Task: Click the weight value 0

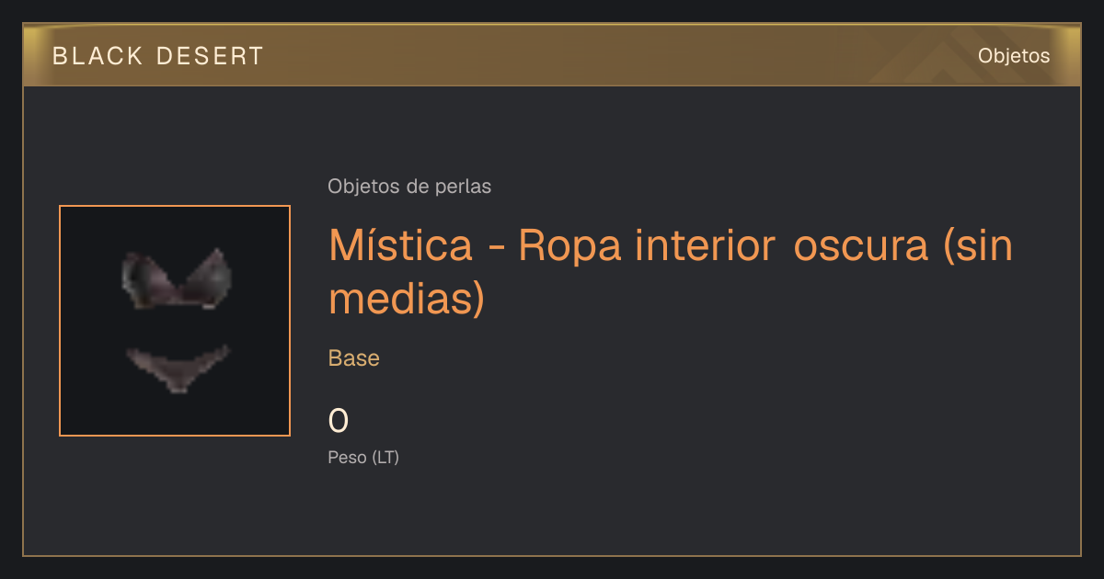Action: click(339, 421)
